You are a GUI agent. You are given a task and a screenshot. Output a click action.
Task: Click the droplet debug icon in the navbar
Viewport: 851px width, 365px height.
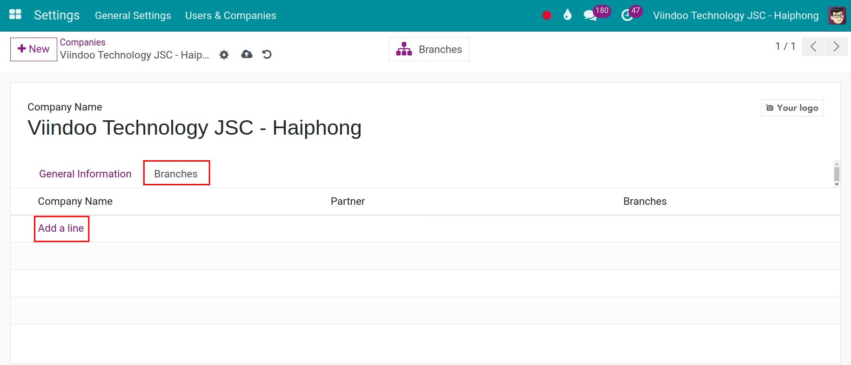(567, 15)
